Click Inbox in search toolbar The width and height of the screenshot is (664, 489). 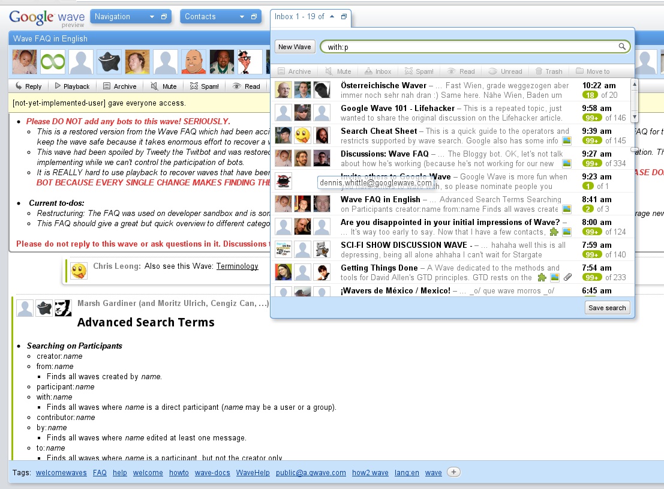[x=378, y=71]
